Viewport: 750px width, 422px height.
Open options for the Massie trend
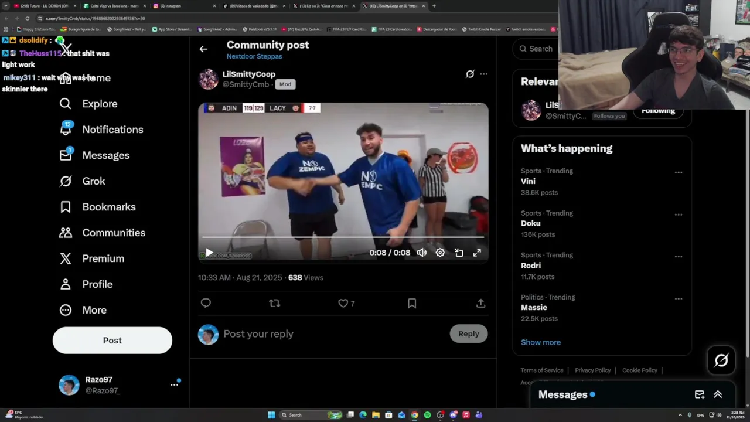(679, 299)
